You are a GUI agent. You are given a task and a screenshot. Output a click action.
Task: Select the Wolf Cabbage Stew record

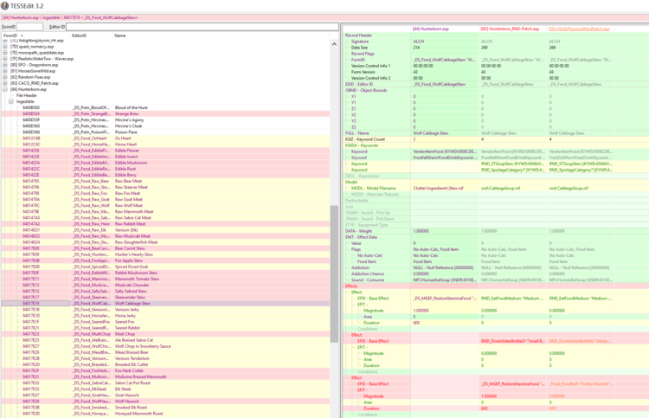165,304
